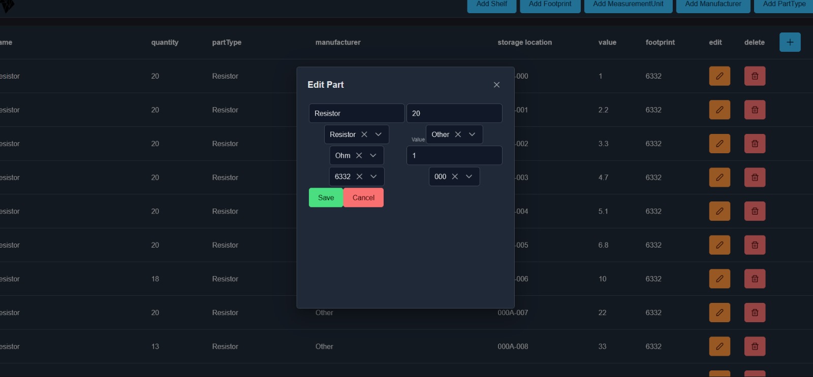813x377 pixels.
Task: Sort by the quantity column header
Action: pyautogui.click(x=165, y=43)
